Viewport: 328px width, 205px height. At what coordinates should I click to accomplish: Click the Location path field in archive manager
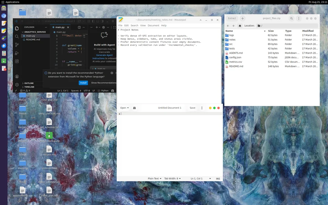[x=287, y=26]
